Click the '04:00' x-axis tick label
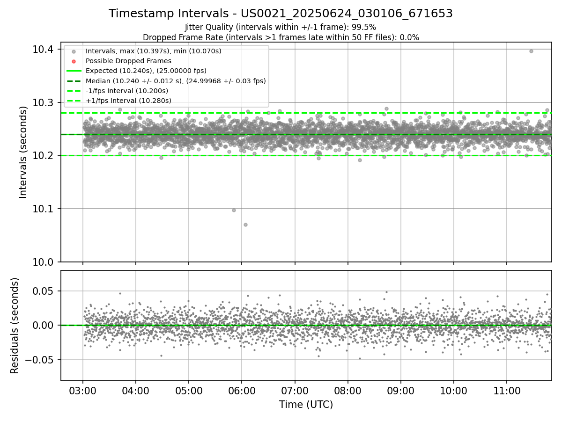The width and height of the screenshot is (562, 421). (136, 390)
